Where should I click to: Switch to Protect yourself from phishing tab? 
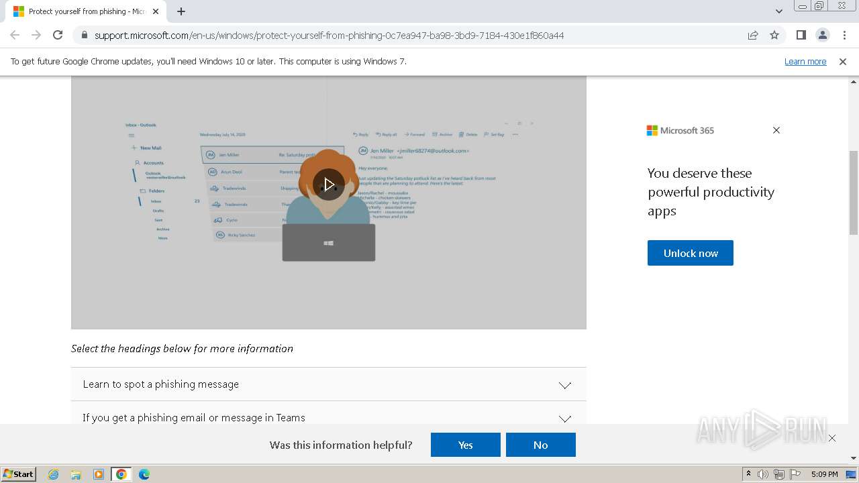tap(86, 11)
